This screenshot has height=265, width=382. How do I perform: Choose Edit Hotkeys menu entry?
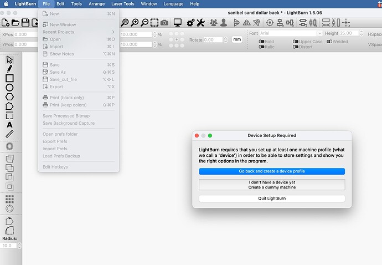(79, 167)
